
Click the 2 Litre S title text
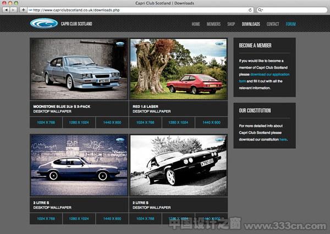coord(140,203)
